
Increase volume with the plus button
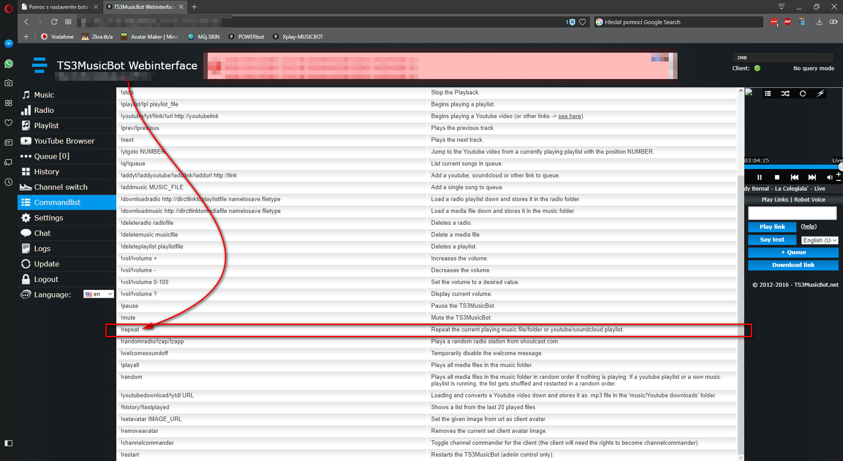click(x=838, y=174)
